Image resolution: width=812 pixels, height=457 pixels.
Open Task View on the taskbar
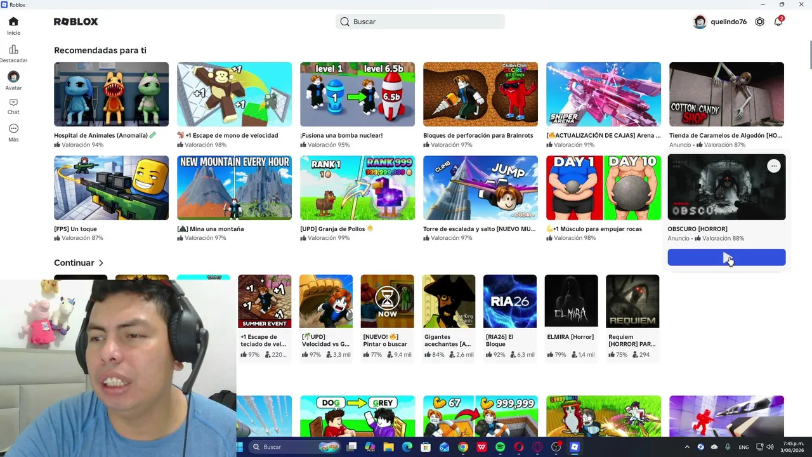click(351, 447)
